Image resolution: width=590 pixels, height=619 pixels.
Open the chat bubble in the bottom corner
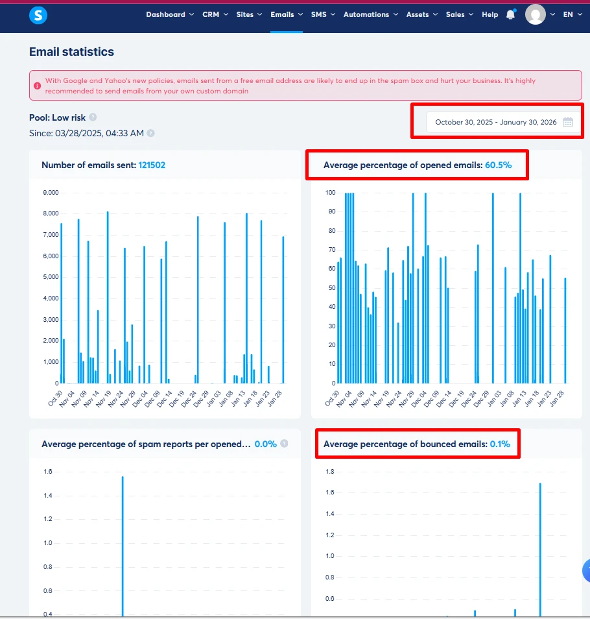tap(585, 571)
